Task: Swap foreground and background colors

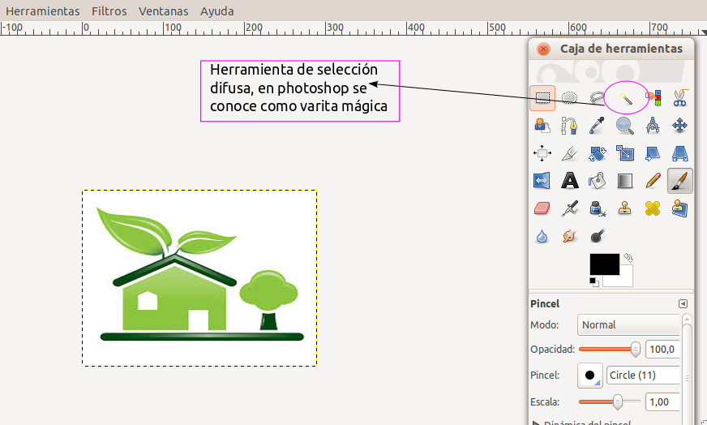Action: click(x=628, y=258)
